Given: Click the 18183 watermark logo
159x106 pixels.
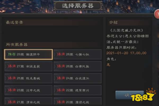Looking at the screenshot, I should coord(143,95).
